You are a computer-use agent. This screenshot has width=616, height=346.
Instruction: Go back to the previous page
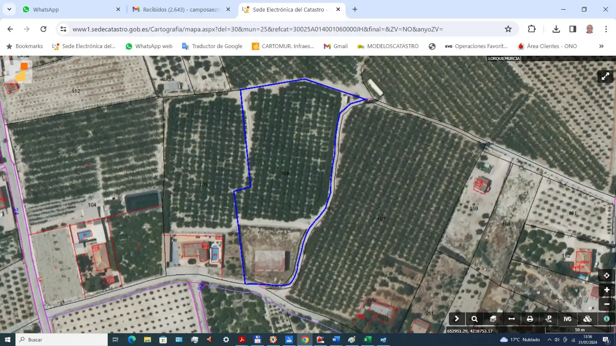[x=10, y=29]
